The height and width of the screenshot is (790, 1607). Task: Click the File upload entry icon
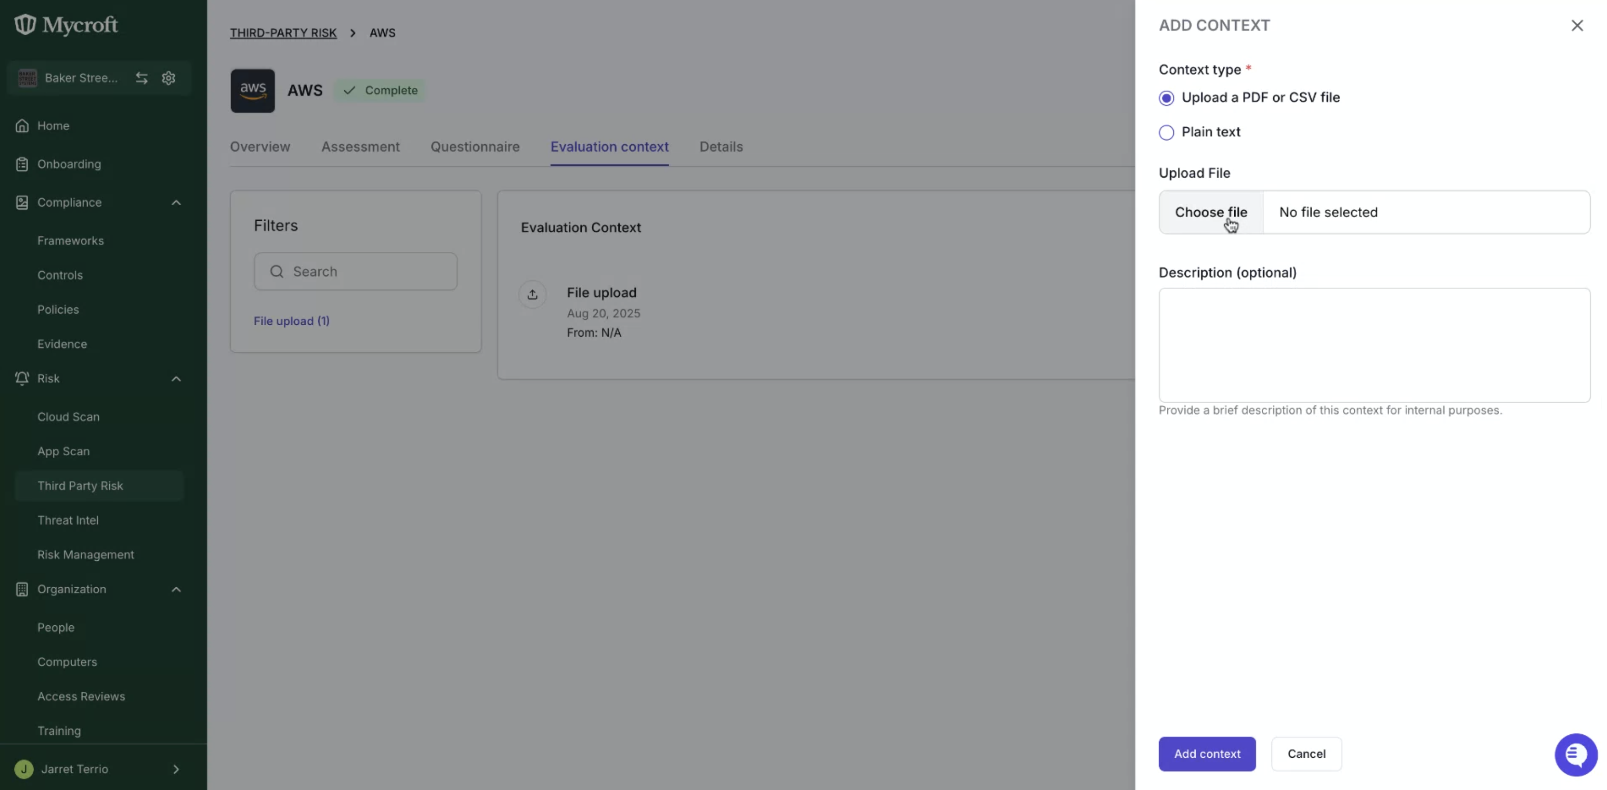532,294
